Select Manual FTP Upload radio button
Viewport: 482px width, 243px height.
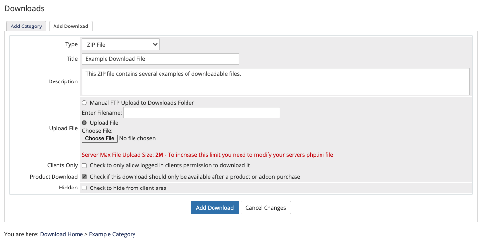point(84,103)
